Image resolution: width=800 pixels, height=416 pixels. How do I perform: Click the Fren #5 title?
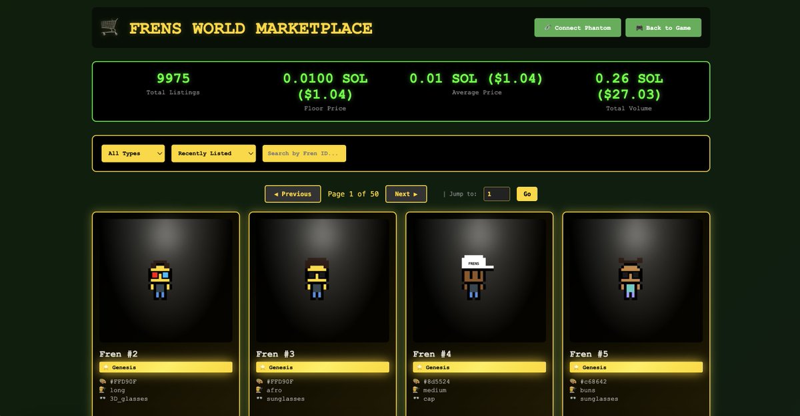[x=589, y=354]
